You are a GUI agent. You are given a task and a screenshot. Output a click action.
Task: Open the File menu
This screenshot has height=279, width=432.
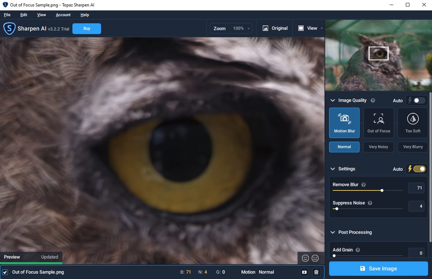tap(7, 15)
